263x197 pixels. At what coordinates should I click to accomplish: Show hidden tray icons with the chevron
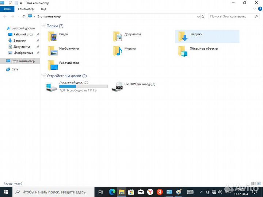tap(202, 192)
